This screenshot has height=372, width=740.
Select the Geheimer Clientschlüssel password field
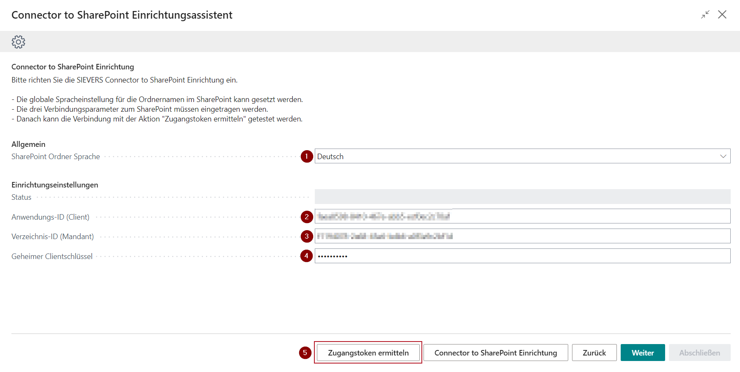tap(522, 256)
